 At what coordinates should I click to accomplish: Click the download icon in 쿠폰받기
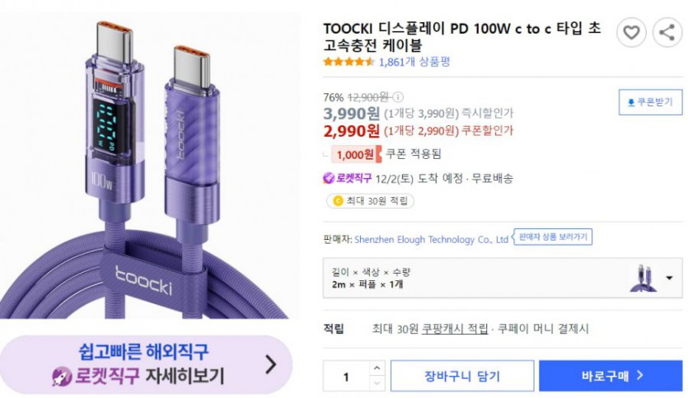point(631,102)
